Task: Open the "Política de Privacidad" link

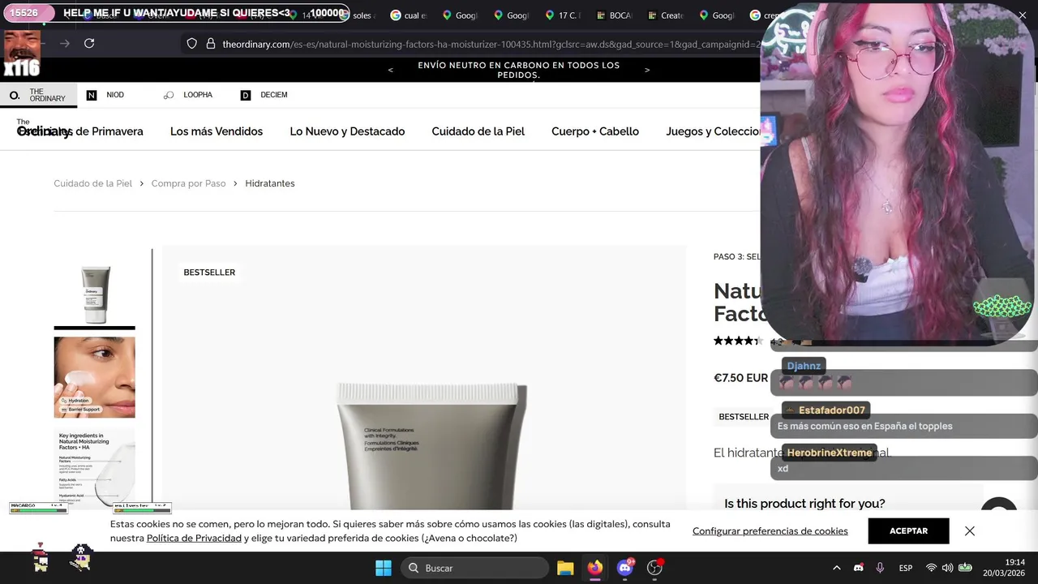Action: [x=194, y=538]
